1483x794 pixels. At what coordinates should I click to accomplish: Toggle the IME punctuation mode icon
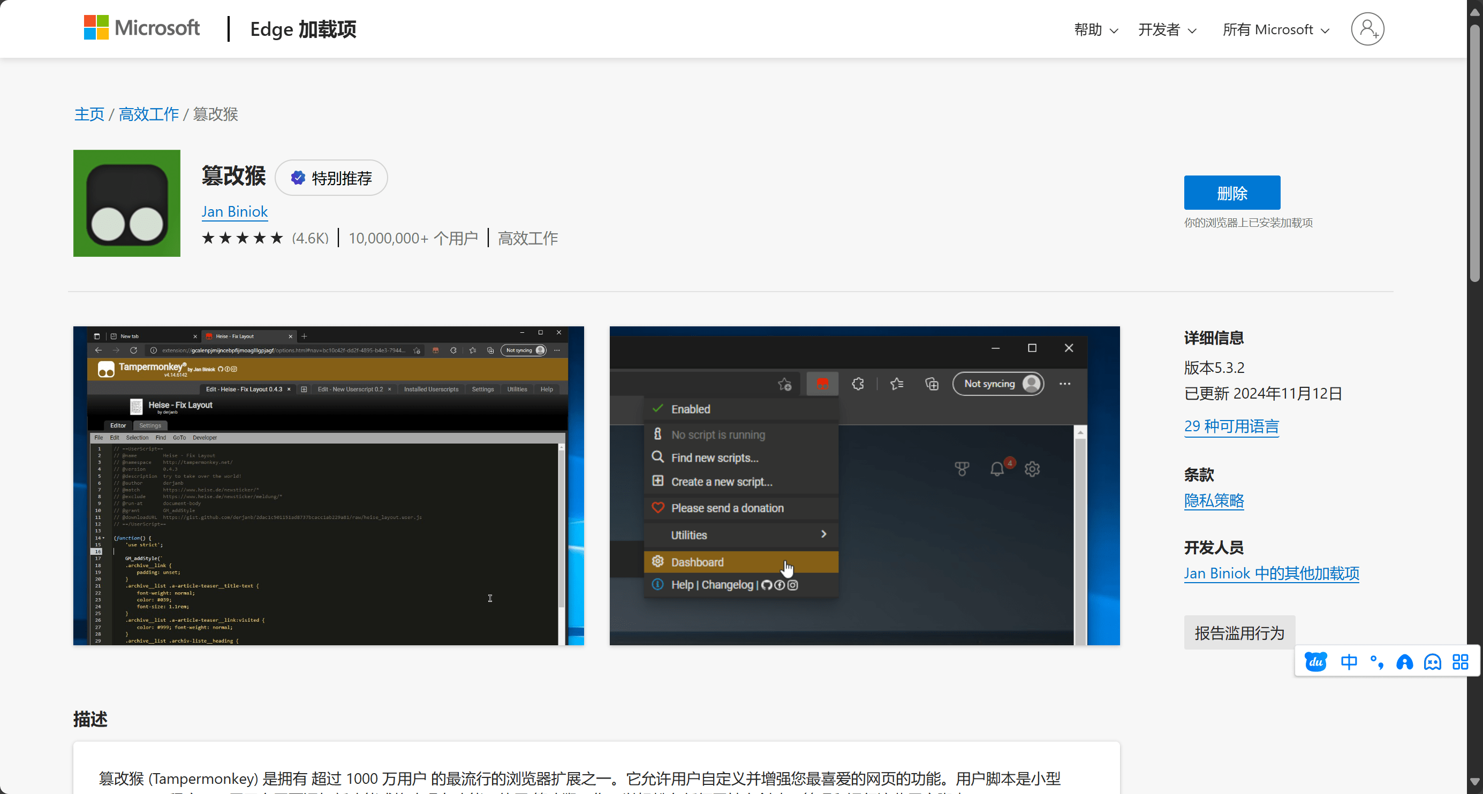pos(1376,662)
